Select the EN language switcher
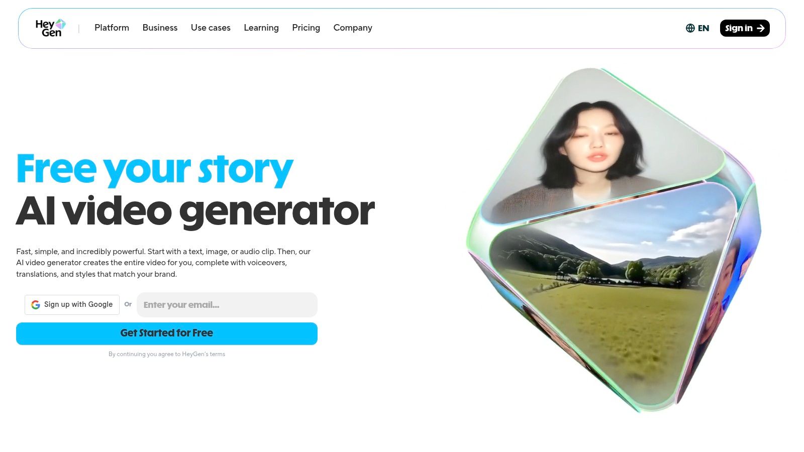 697,28
